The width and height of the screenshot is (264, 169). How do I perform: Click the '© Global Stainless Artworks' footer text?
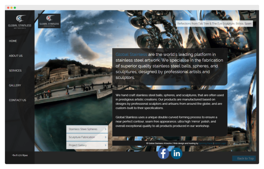[159, 143]
